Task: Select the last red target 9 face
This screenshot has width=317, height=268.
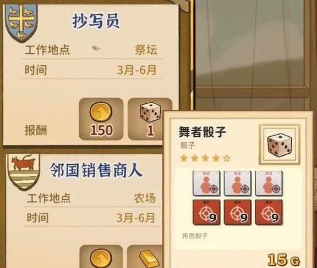Action: [269, 213]
